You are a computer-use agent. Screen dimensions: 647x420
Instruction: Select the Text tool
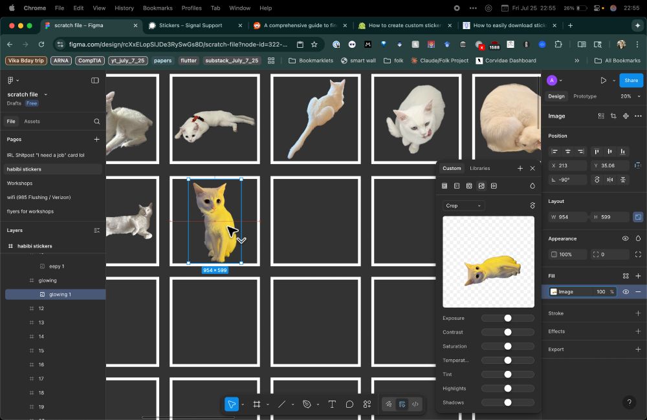332,404
